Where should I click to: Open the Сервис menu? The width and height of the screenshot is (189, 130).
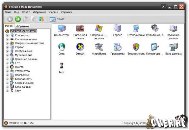pos(54,12)
